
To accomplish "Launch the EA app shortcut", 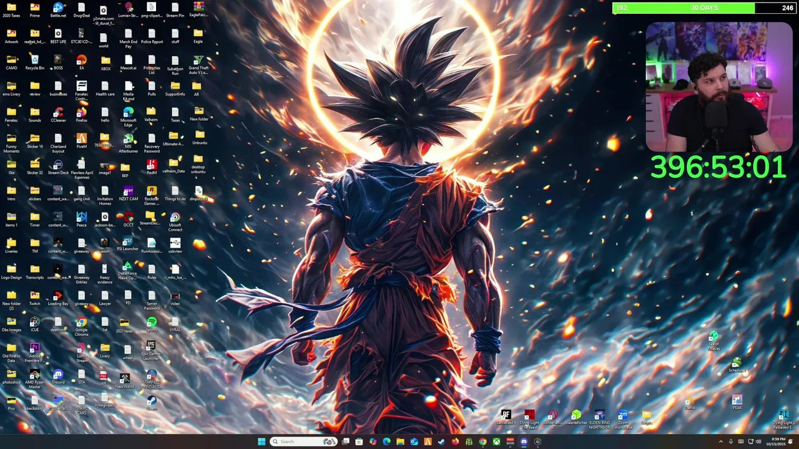I will click(82, 62).
